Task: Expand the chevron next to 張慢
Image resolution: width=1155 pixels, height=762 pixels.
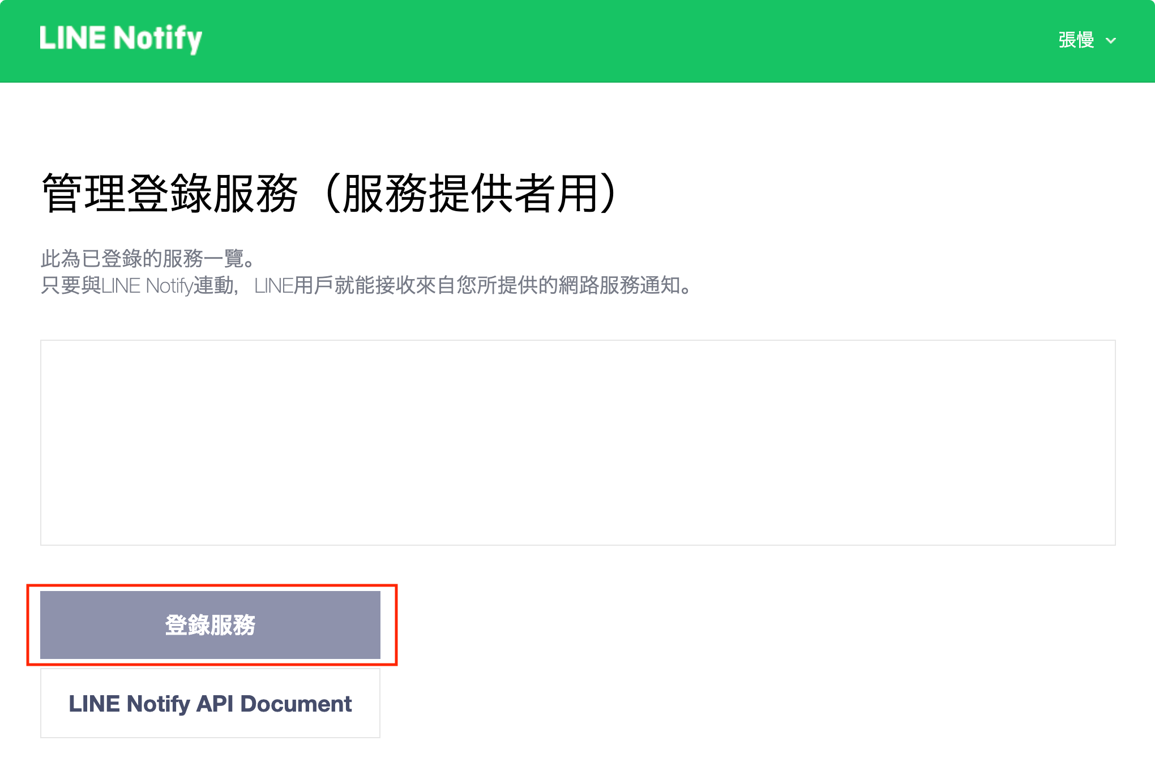Action: pyautogui.click(x=1111, y=41)
